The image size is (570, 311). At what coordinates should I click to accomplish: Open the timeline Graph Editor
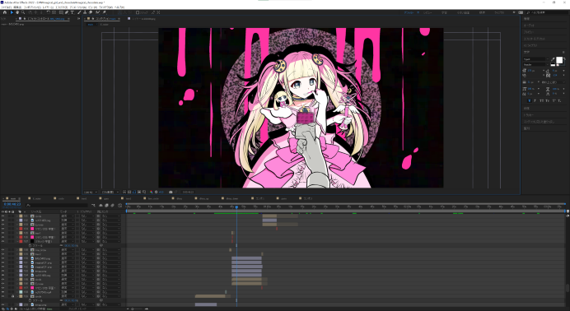pos(120,206)
